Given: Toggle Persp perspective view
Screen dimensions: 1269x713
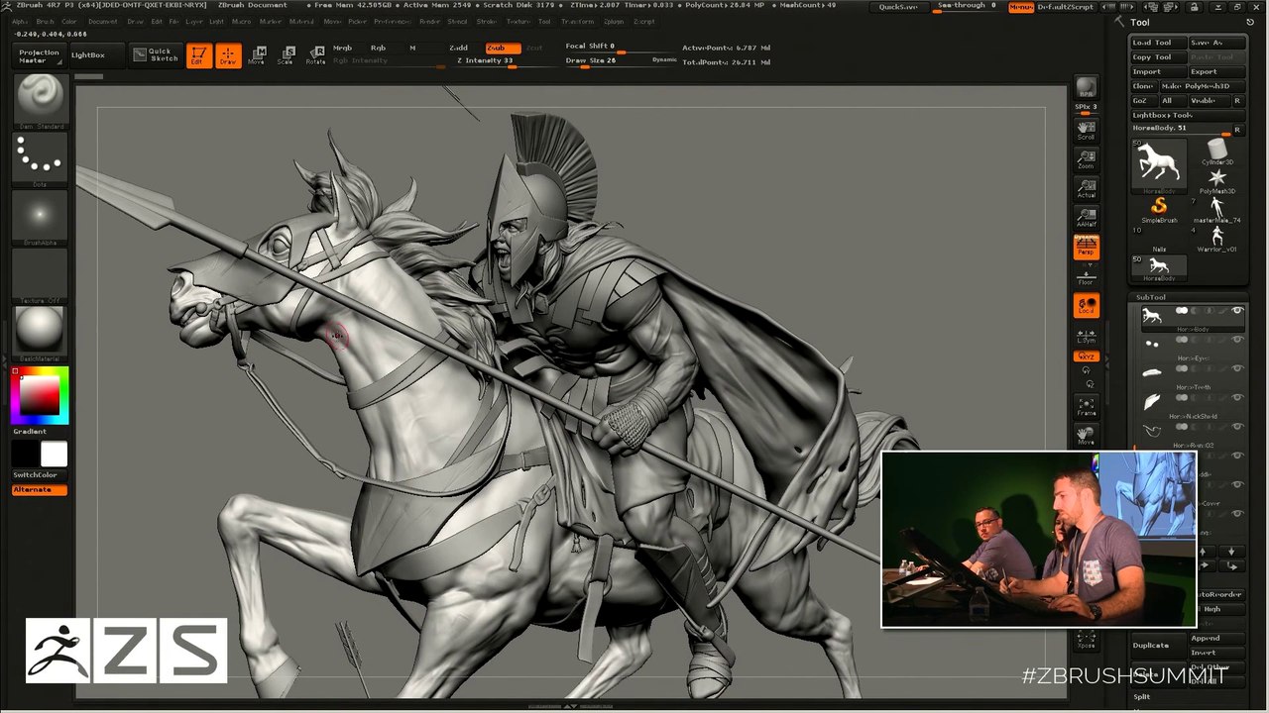Looking at the screenshot, I should click(x=1087, y=247).
